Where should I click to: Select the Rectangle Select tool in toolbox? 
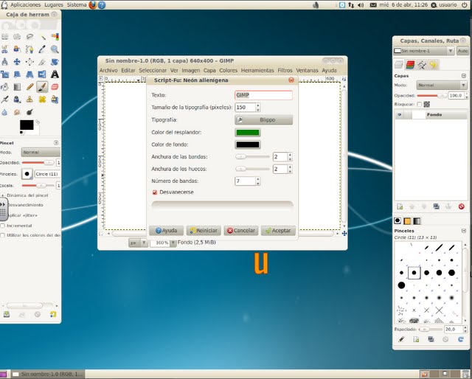4,37
